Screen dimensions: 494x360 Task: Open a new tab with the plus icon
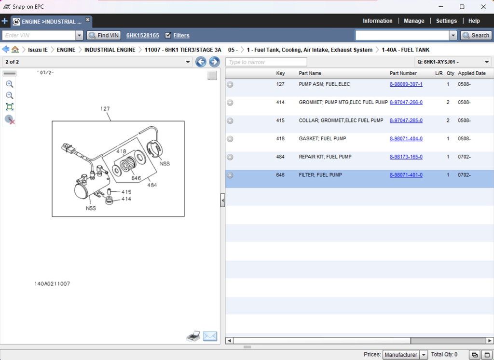[5, 21]
